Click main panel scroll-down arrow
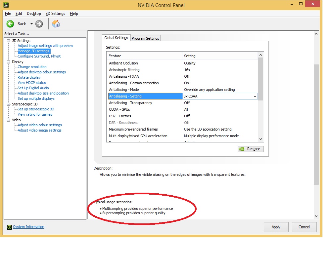The height and width of the screenshot is (270, 331). point(316,216)
